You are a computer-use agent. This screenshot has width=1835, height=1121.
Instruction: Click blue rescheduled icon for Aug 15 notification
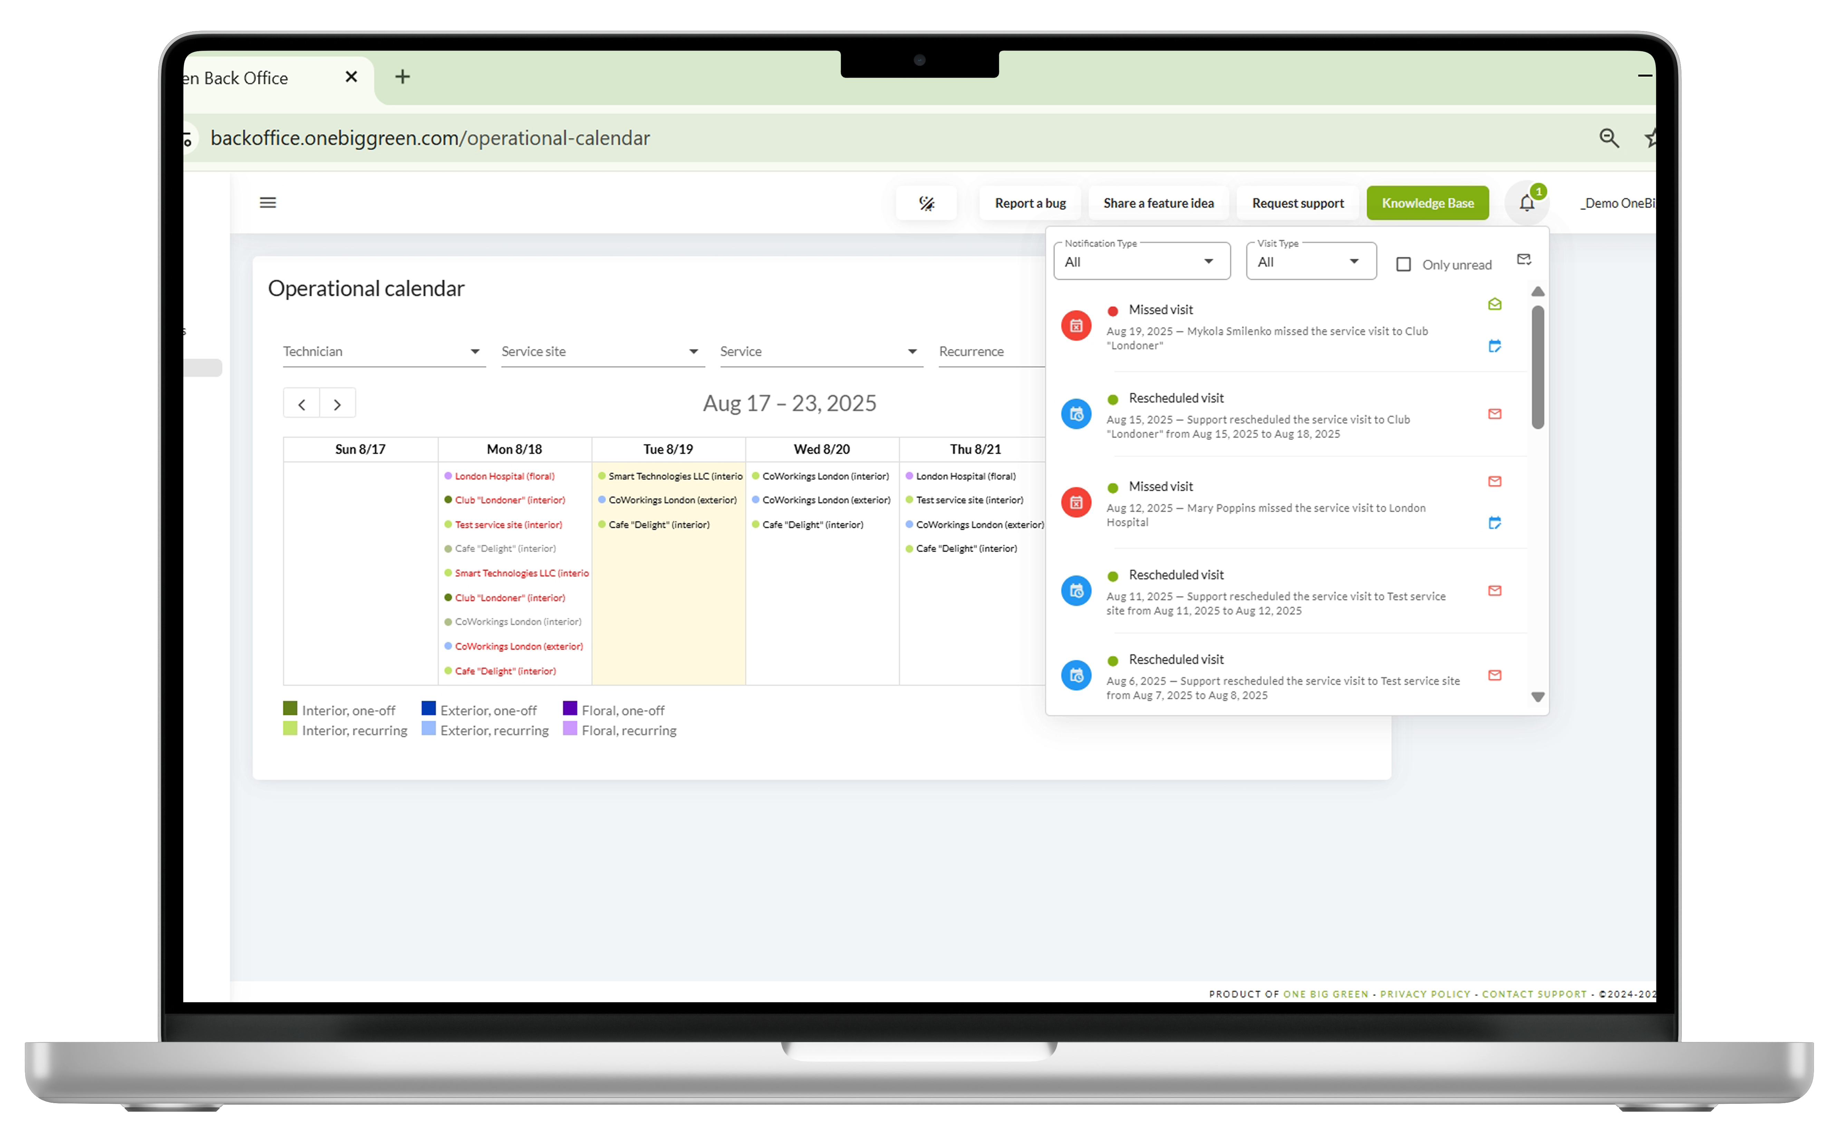(1075, 414)
